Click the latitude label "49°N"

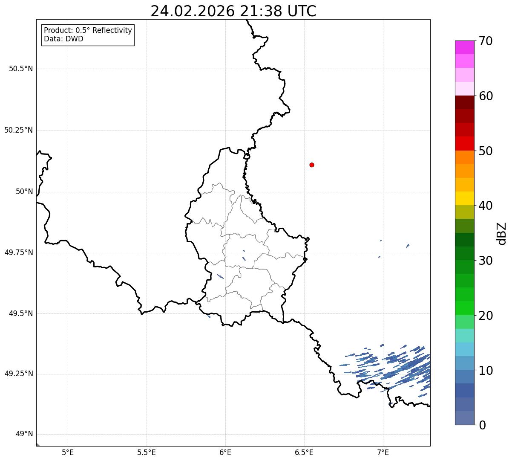[x=24, y=434]
